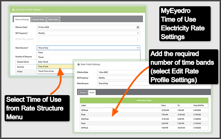Select the Mid-Peak label in rates table
The width and height of the screenshot is (221, 139).
[85, 119]
